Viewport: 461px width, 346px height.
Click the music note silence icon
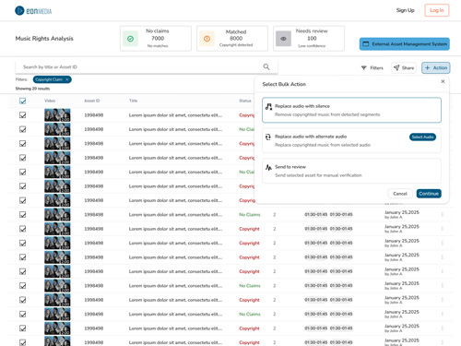[x=268, y=106]
